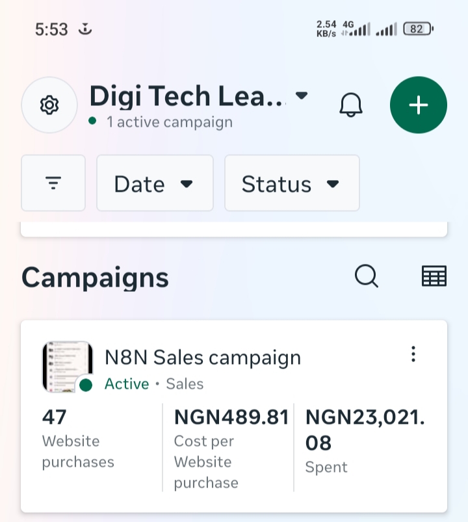Tap the Campaigns section heading
The image size is (468, 522).
(95, 277)
